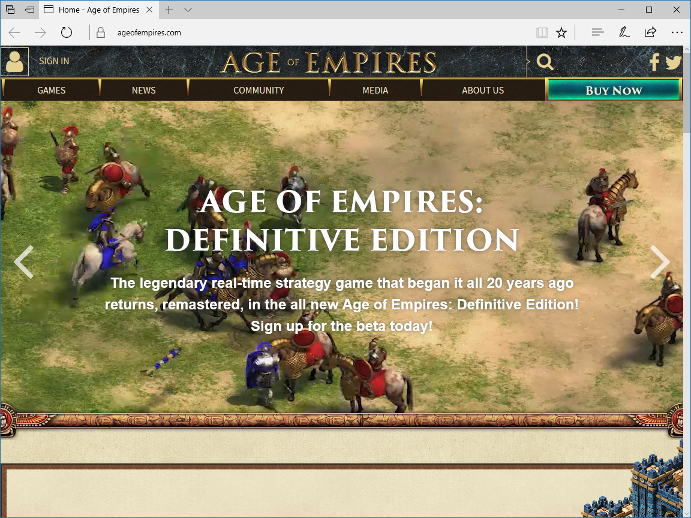Open the site search with the magnifier icon

(x=544, y=61)
